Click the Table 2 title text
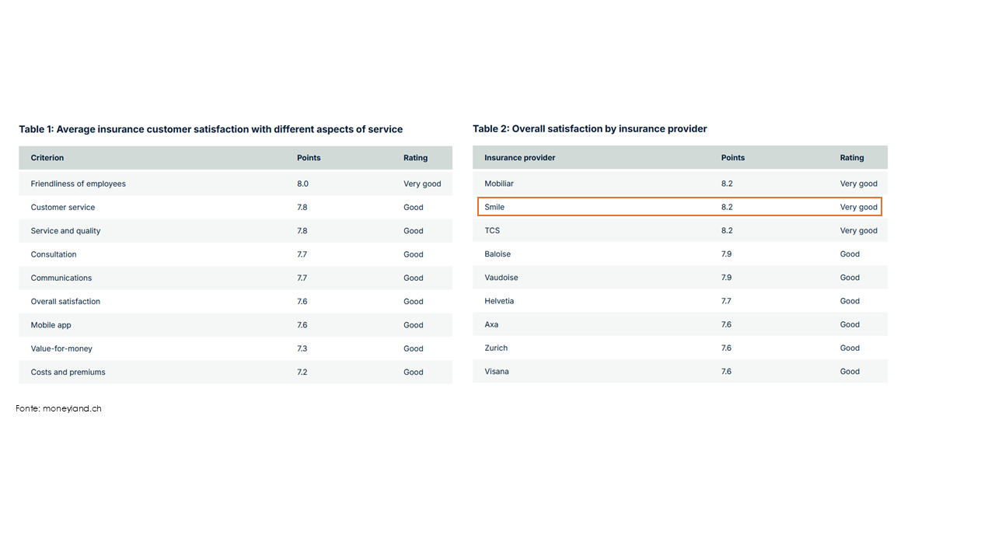The width and height of the screenshot is (995, 560). coord(589,129)
